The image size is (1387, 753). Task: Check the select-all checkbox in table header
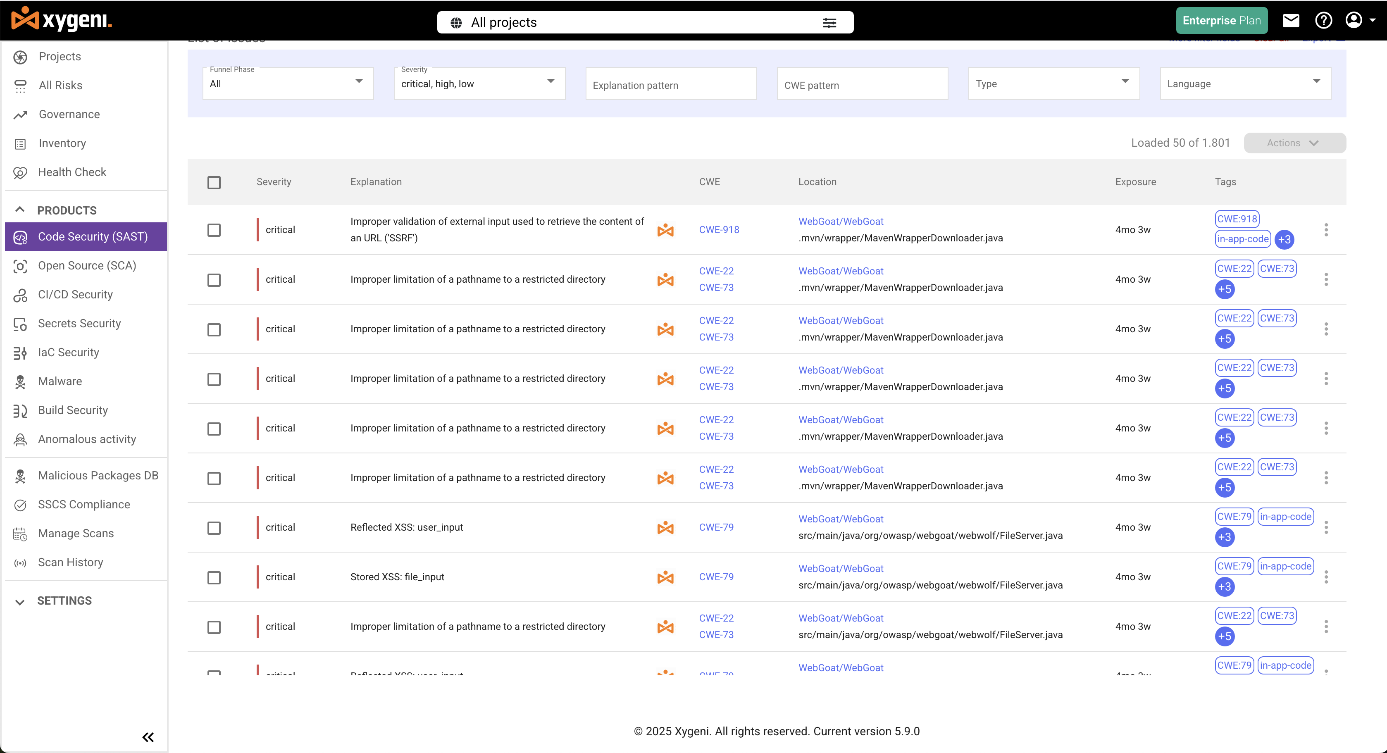point(214,182)
